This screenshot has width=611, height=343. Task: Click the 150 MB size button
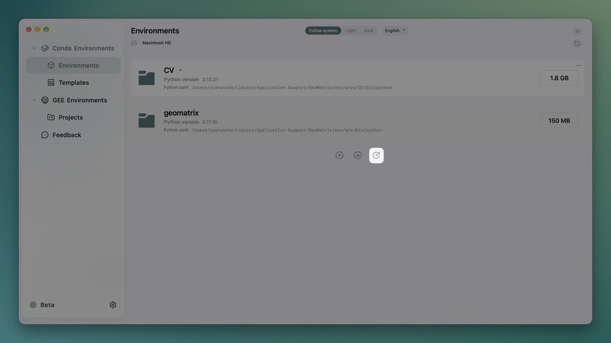[559, 121]
